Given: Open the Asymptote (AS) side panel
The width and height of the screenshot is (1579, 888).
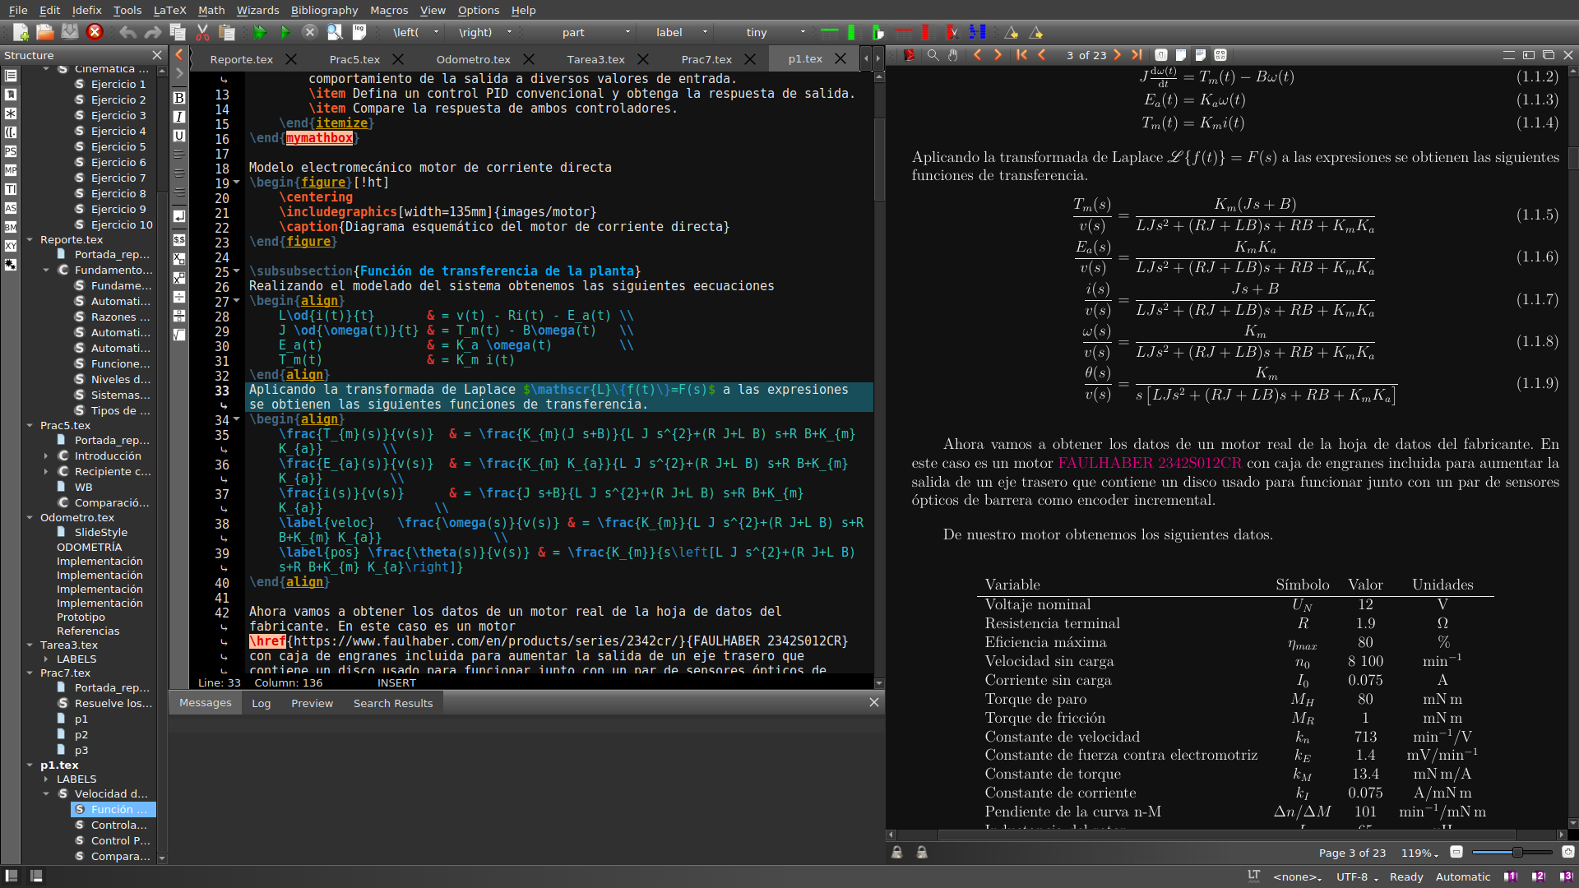Looking at the screenshot, I should pos(11,208).
